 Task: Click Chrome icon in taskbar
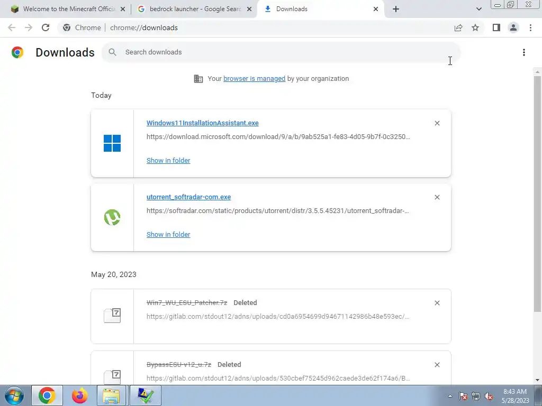point(47,395)
